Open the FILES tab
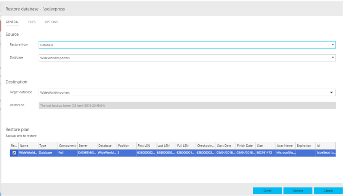 click(32, 22)
